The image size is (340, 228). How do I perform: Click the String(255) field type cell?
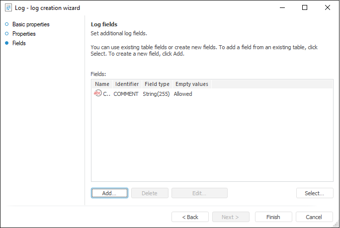156,94
